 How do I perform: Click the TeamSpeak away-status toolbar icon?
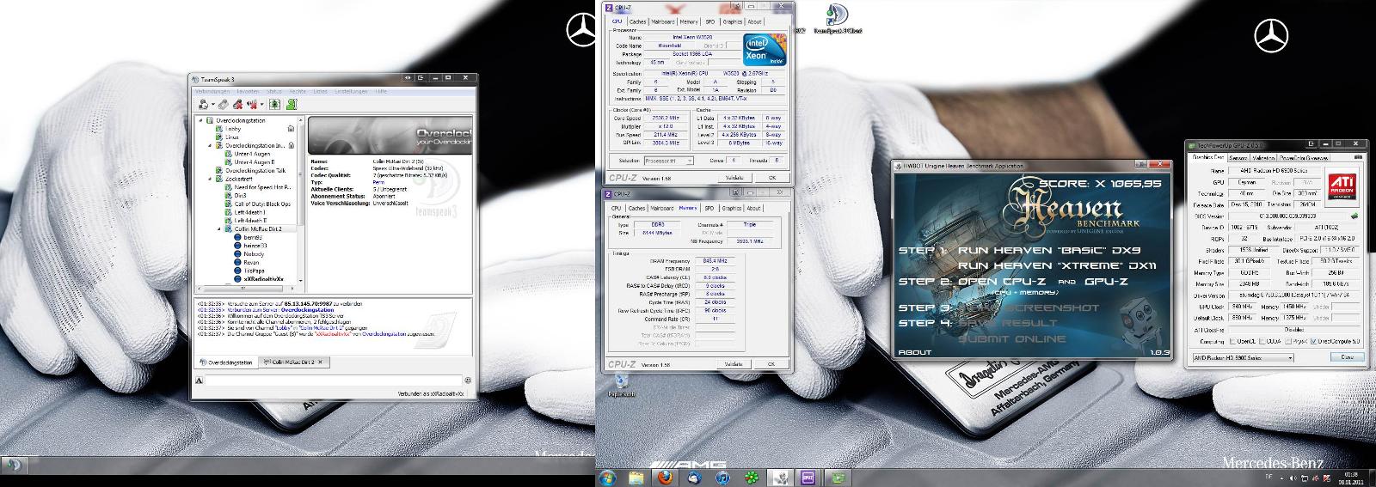224,105
